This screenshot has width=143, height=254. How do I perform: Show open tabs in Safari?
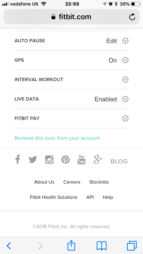(x=132, y=246)
